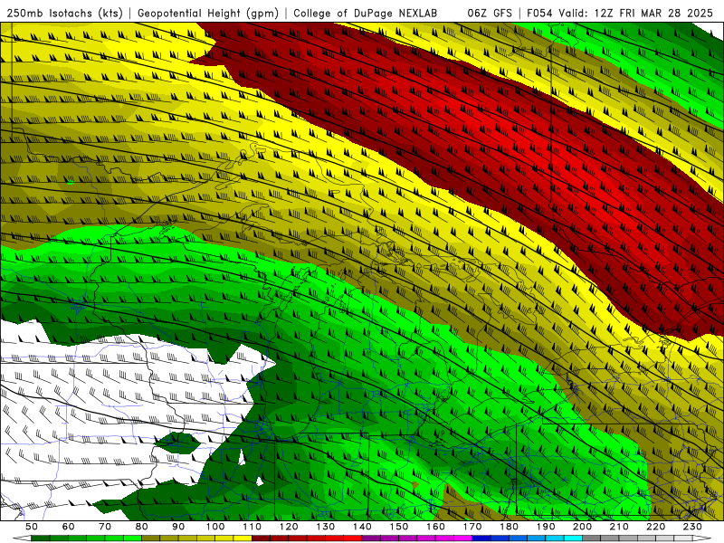This screenshot has width=724, height=543.
Task: Click the 150 label on the color scale
Action: click(x=399, y=527)
